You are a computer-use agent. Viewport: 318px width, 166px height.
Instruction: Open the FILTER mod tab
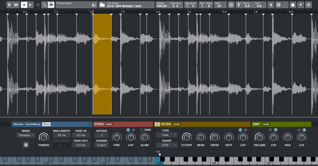tap(176, 124)
